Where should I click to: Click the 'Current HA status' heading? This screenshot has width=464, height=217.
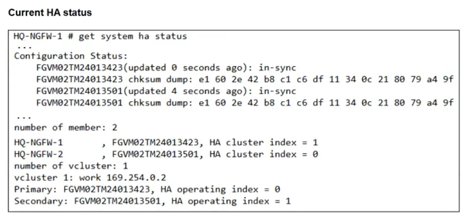click(x=50, y=13)
